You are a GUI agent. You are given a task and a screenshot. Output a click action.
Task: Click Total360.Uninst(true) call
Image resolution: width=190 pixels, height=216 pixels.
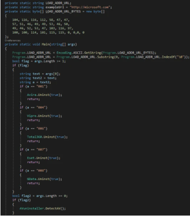[x=47, y=137]
